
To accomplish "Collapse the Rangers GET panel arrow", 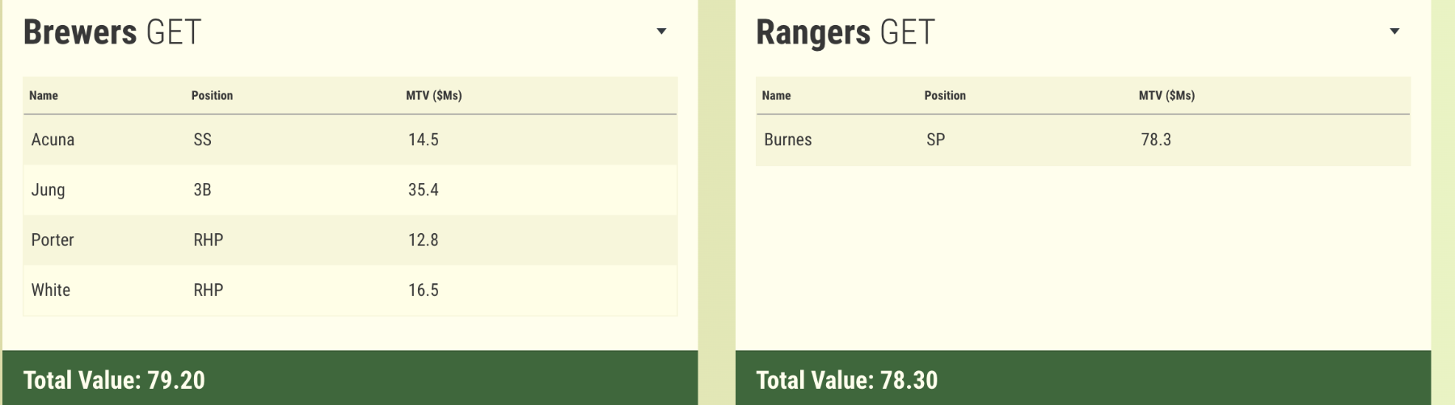I will coord(1394,31).
